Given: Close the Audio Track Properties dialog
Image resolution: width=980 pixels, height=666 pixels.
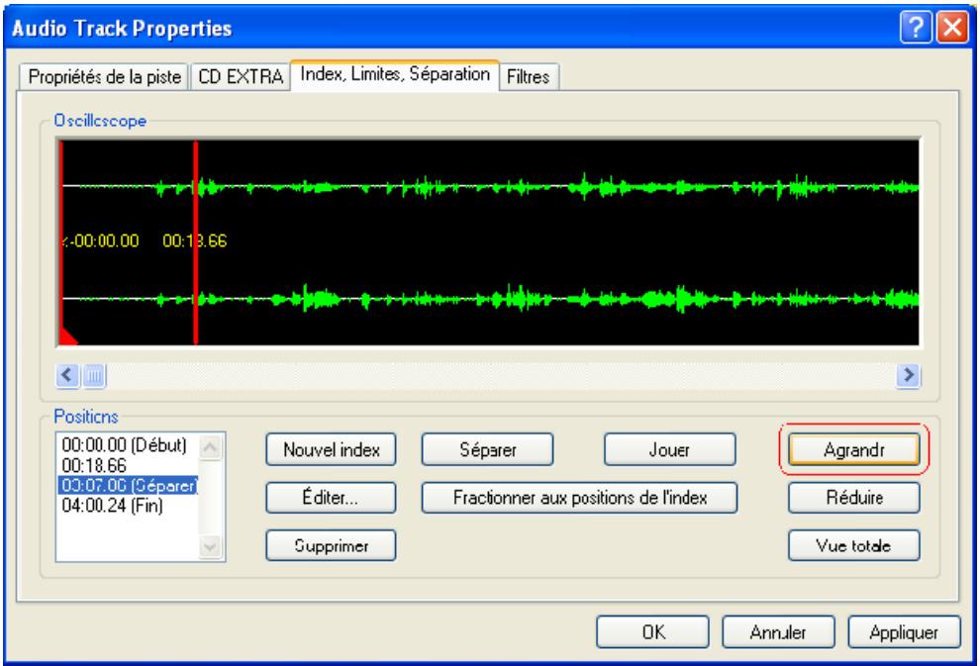Looking at the screenshot, I should pos(952,28).
